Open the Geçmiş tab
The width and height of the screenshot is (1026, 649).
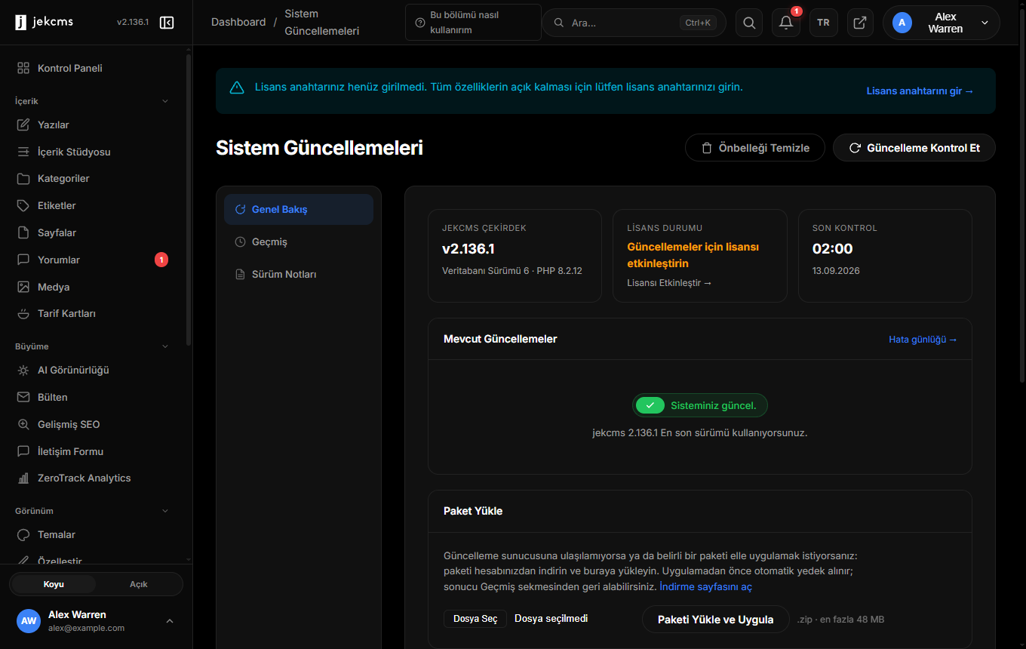(x=299, y=241)
